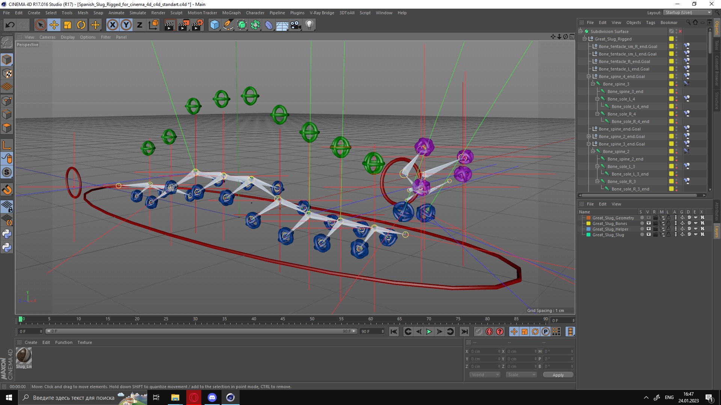Open the Mesh menu
Screen dimensions: 721x405
(83, 13)
